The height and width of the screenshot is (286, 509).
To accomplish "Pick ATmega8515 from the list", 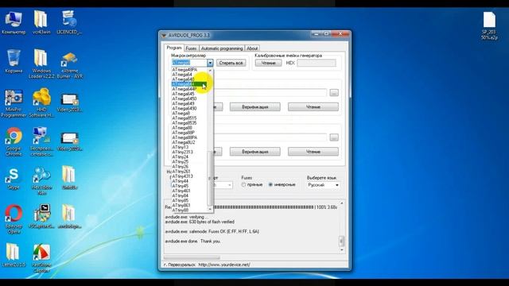I will [189, 118].
